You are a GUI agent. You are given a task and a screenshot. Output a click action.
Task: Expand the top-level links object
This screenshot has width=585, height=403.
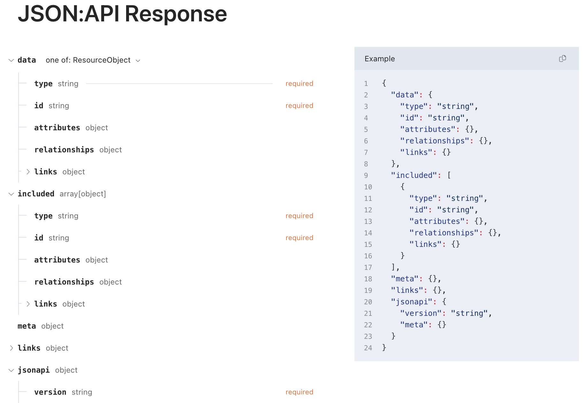(x=11, y=348)
